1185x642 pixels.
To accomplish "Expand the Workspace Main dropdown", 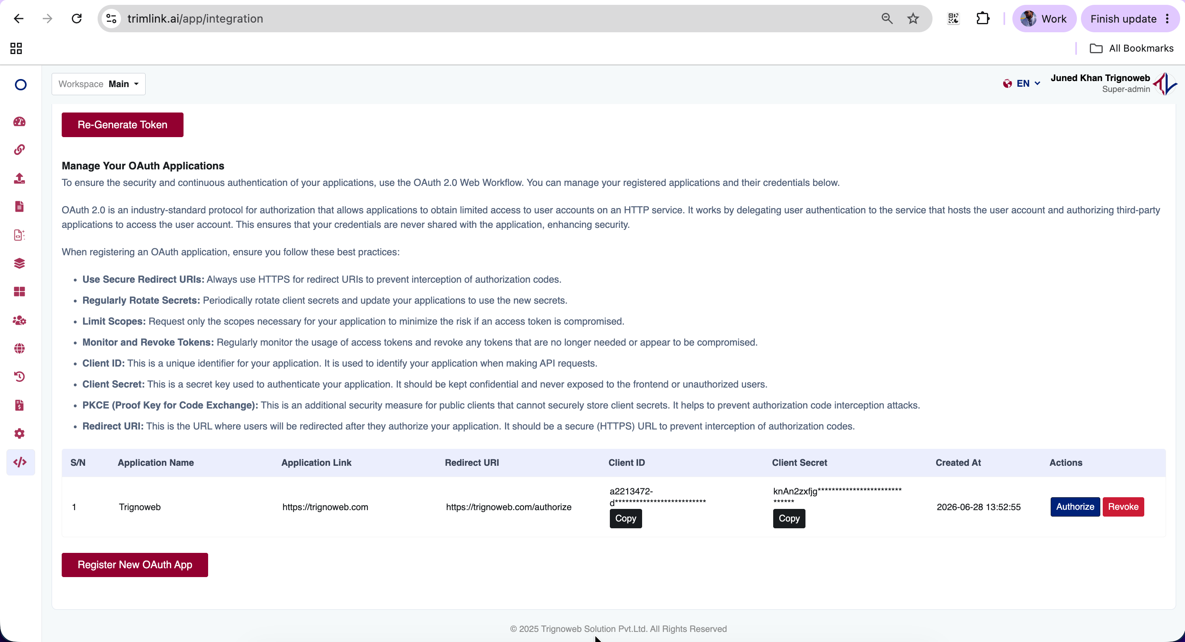I will click(x=98, y=84).
